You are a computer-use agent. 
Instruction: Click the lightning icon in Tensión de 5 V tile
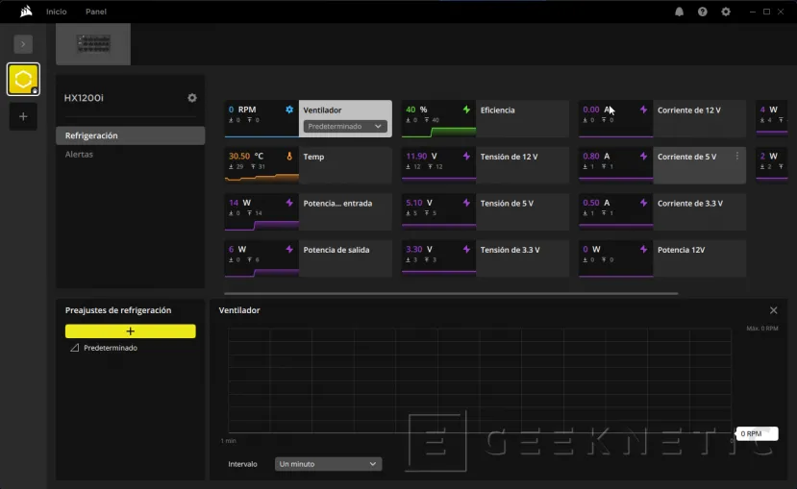click(x=466, y=203)
